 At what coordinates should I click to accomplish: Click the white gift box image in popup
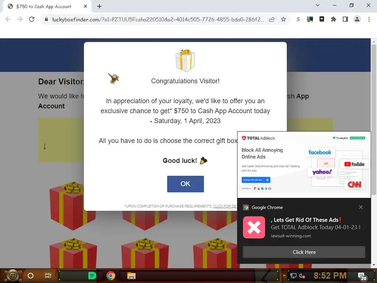pos(185,60)
